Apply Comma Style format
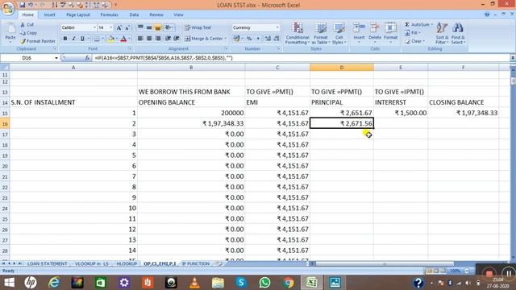The height and width of the screenshot is (290, 516). [x=258, y=39]
